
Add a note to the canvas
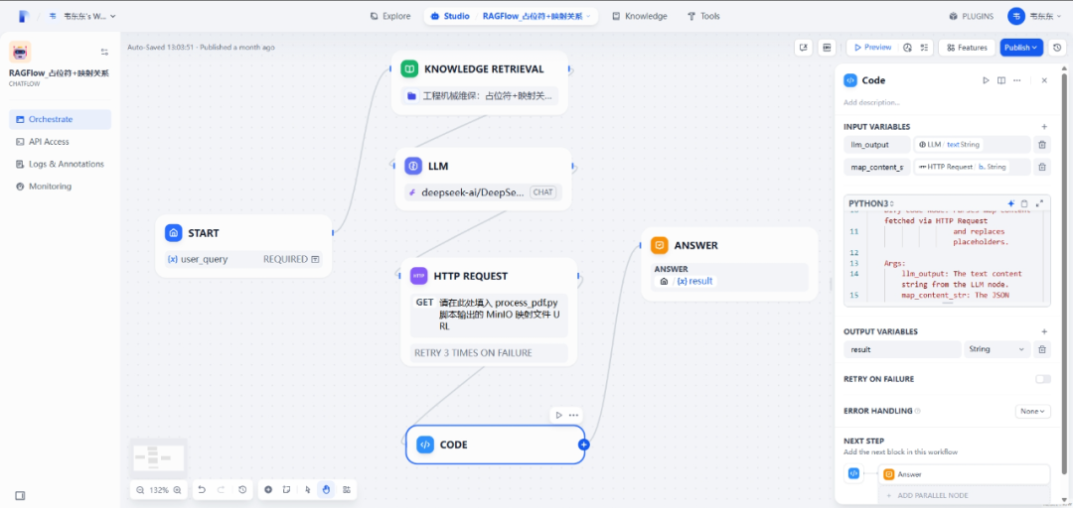coord(286,489)
